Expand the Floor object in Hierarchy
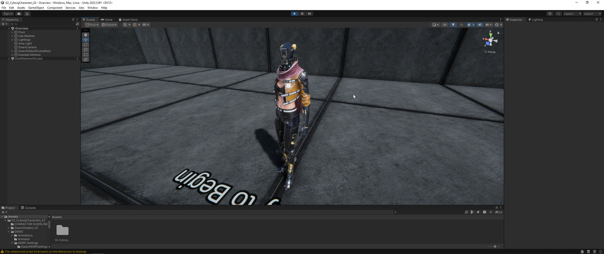 click(13, 32)
